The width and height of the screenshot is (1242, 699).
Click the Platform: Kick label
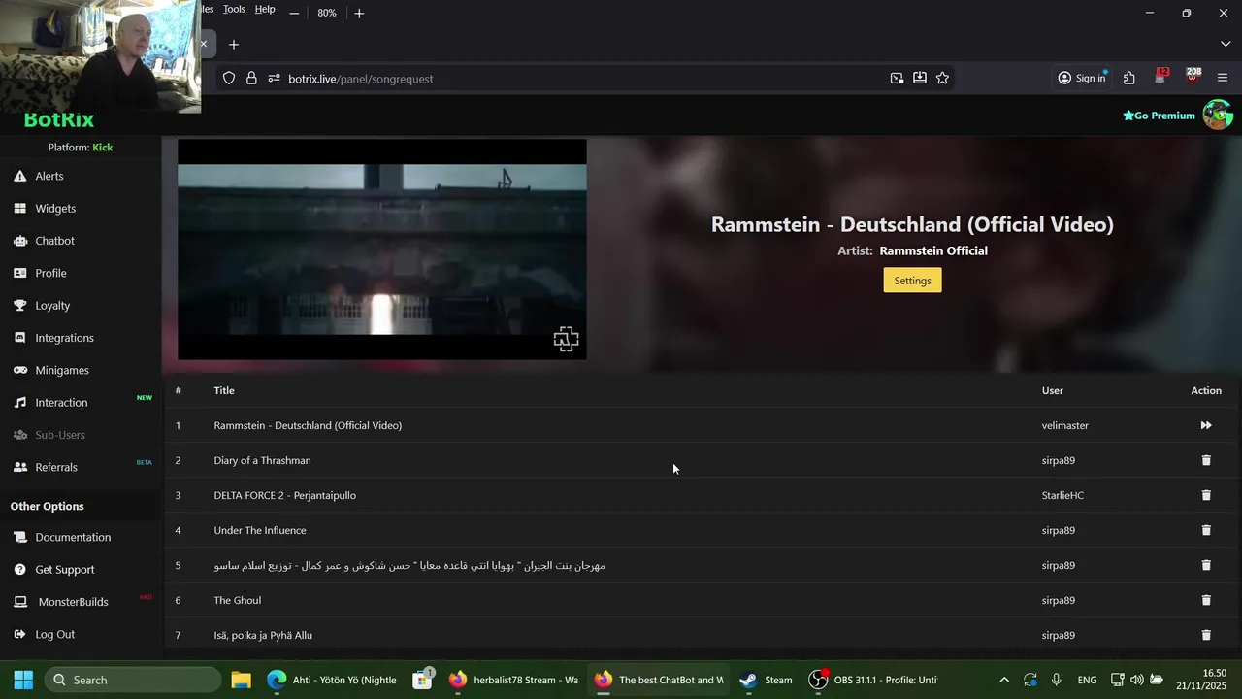click(x=81, y=148)
